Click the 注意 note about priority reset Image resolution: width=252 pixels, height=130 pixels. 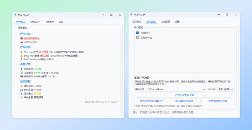pos(168,106)
